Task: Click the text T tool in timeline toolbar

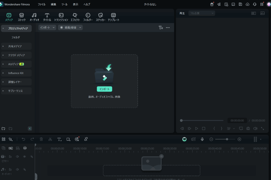Action: click(x=59, y=139)
